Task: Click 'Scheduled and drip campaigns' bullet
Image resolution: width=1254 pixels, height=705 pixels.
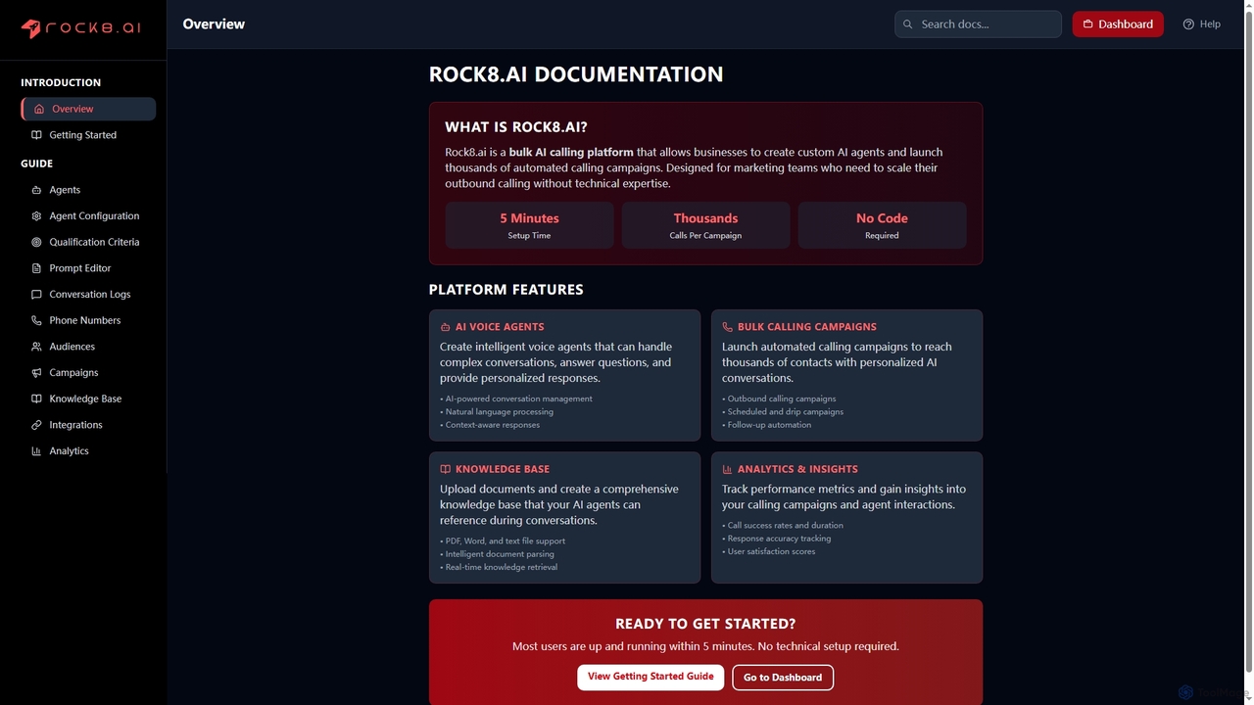Action: pos(783,412)
